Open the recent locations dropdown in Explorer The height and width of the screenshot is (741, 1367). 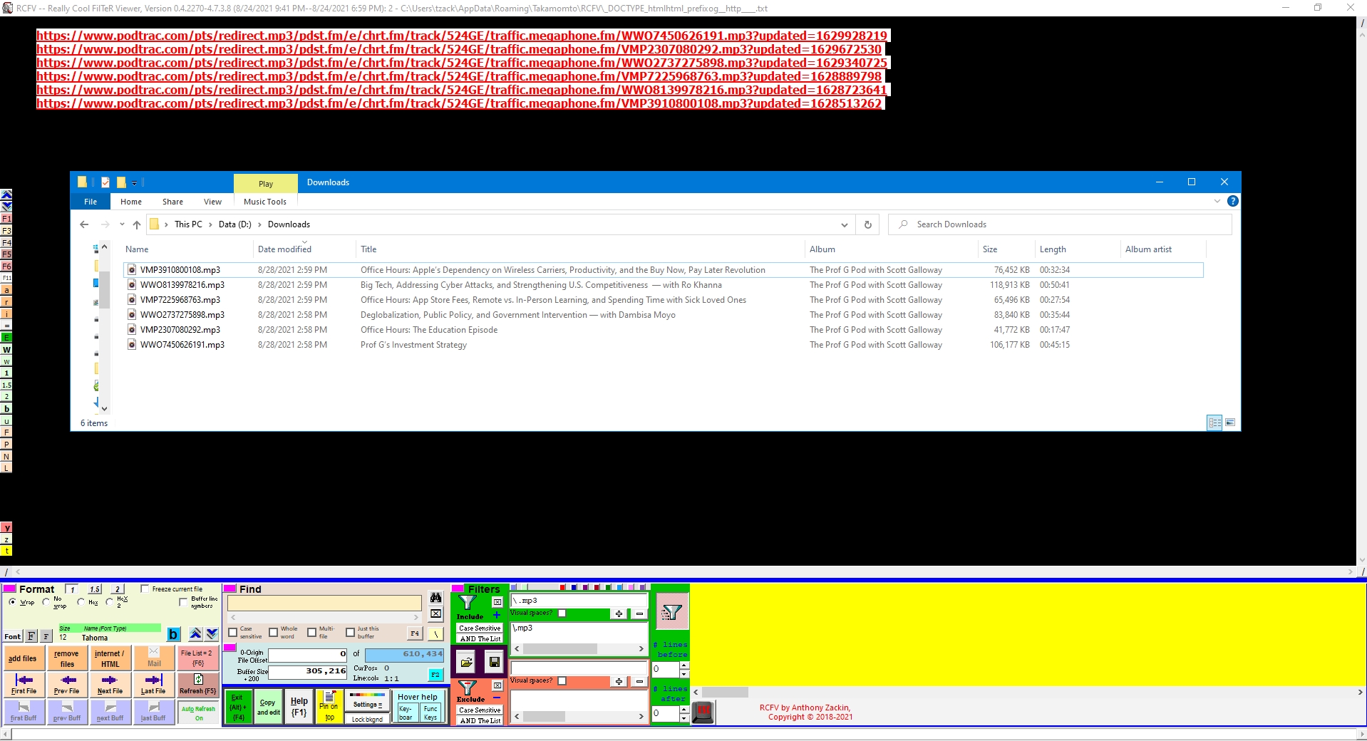(x=122, y=224)
